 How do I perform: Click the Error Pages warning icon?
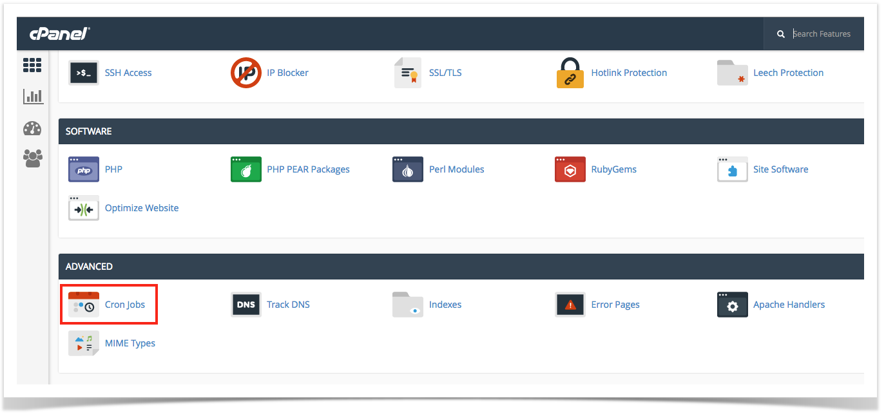(570, 305)
